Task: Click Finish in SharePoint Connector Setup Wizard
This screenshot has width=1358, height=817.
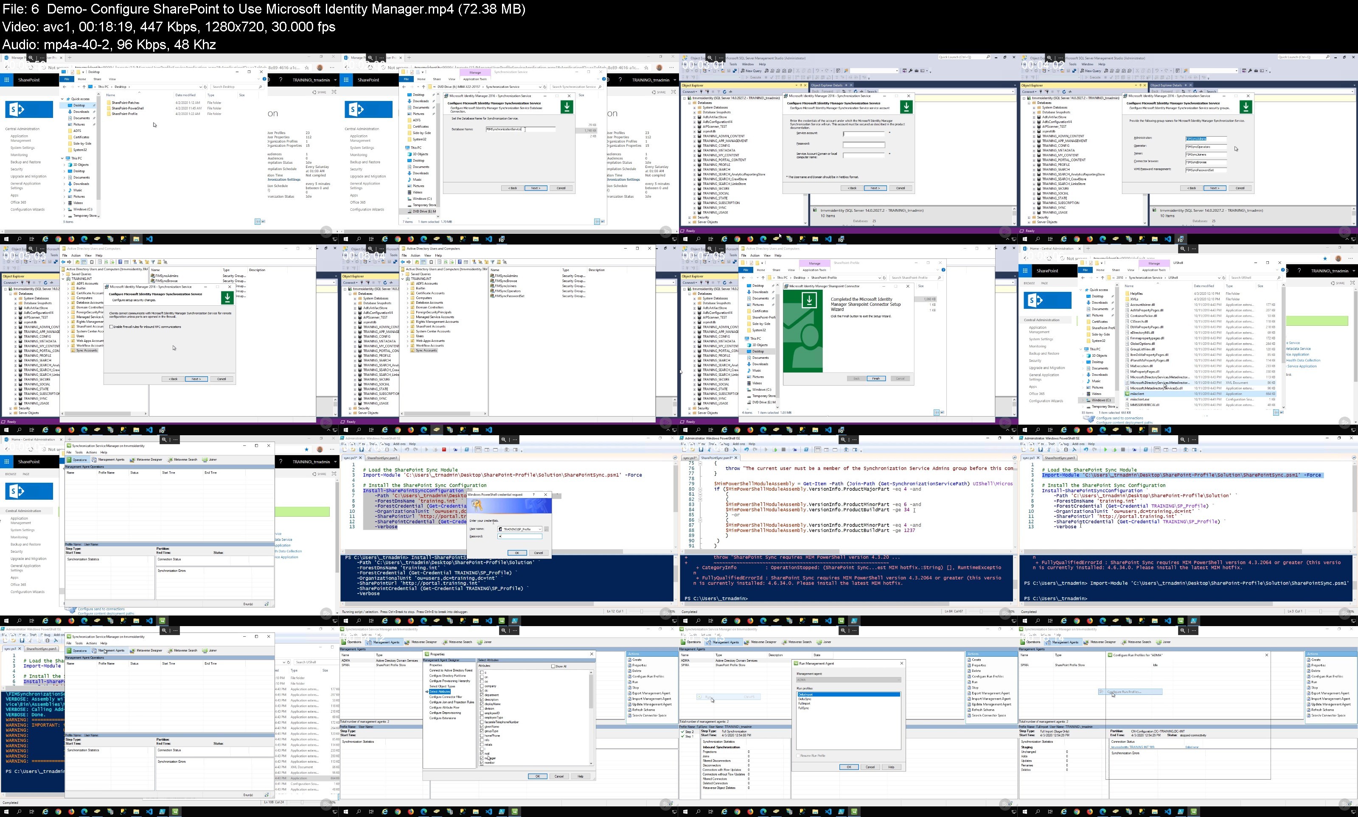Action: 877,379
